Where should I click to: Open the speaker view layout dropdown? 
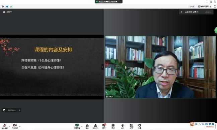click(x=205, y=6)
